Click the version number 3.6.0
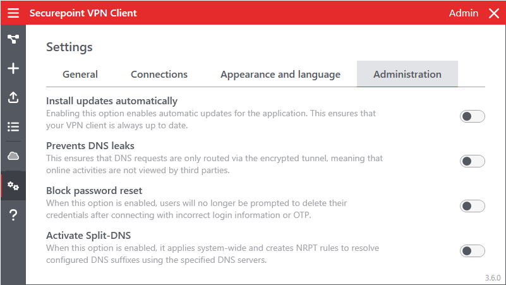This screenshot has height=285, width=506. (x=493, y=278)
